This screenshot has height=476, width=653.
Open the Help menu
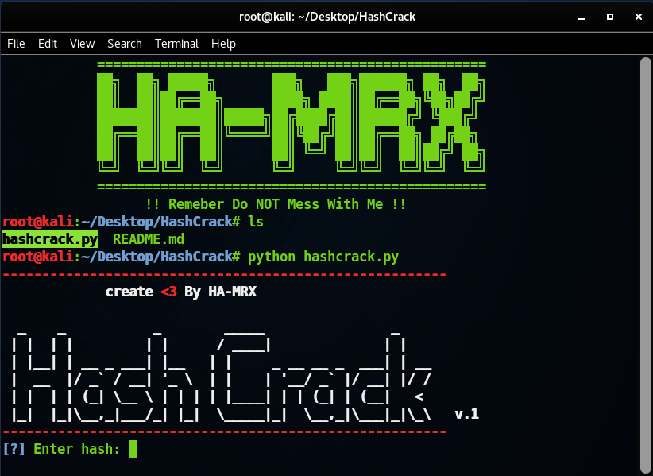pos(223,44)
